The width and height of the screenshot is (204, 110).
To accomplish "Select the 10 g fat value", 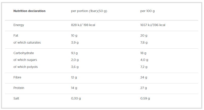I will [x=74, y=36].
